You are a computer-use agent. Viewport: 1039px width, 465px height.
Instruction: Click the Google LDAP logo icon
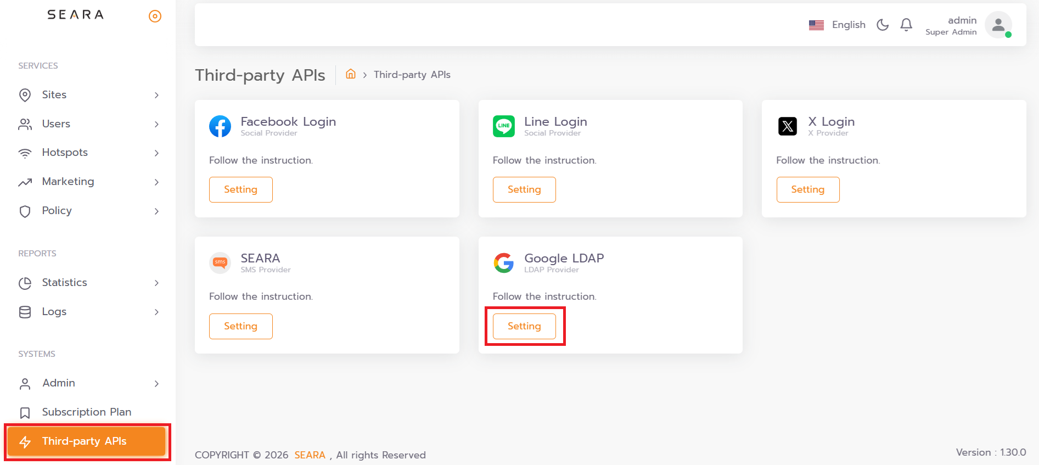[x=503, y=263]
